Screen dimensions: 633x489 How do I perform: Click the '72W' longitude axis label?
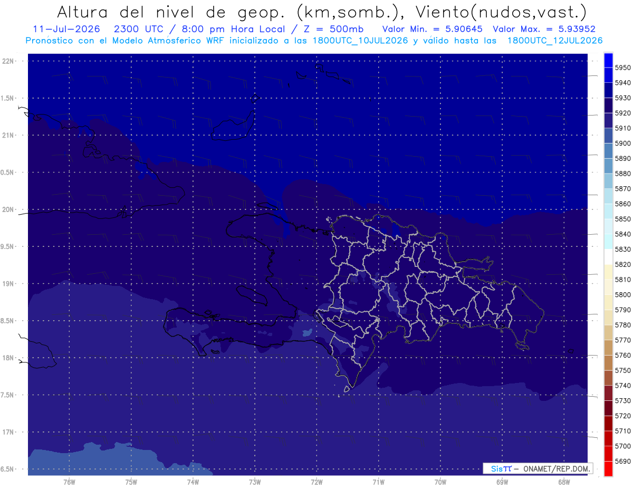[x=316, y=482]
